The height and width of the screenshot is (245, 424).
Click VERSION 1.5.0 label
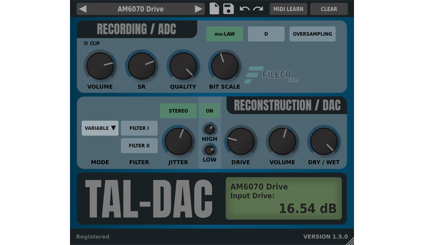[326, 236]
